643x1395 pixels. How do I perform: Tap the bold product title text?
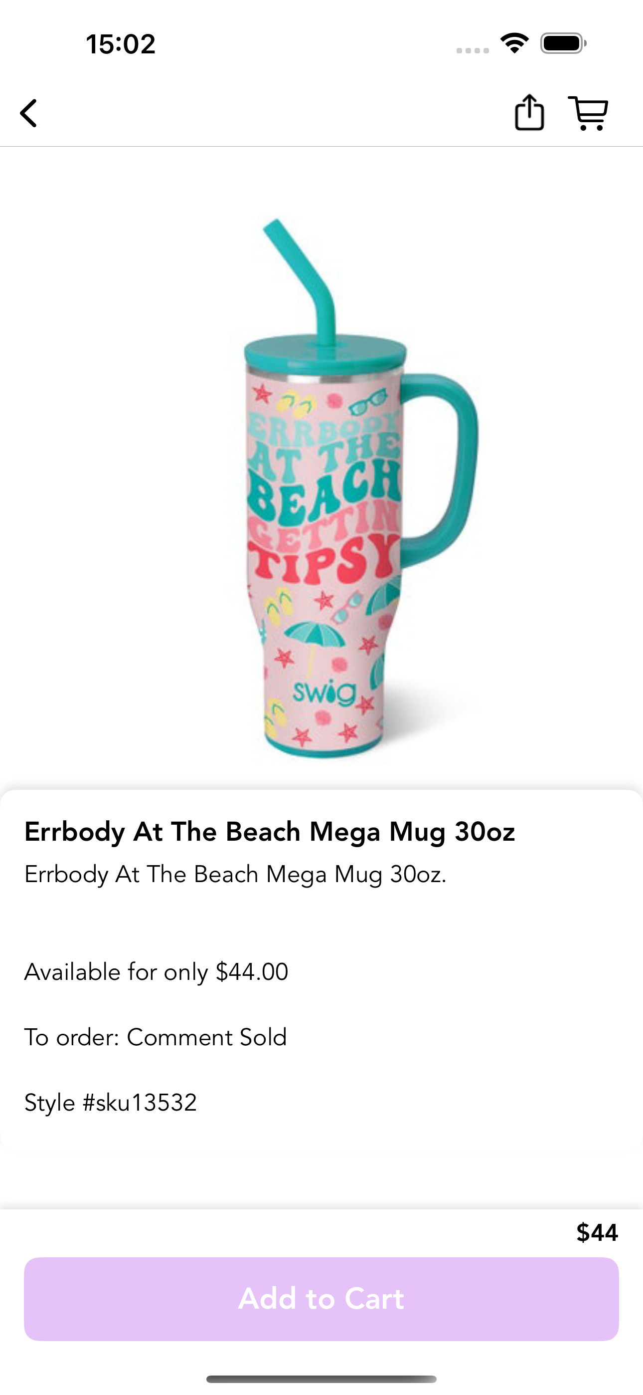coord(270,831)
